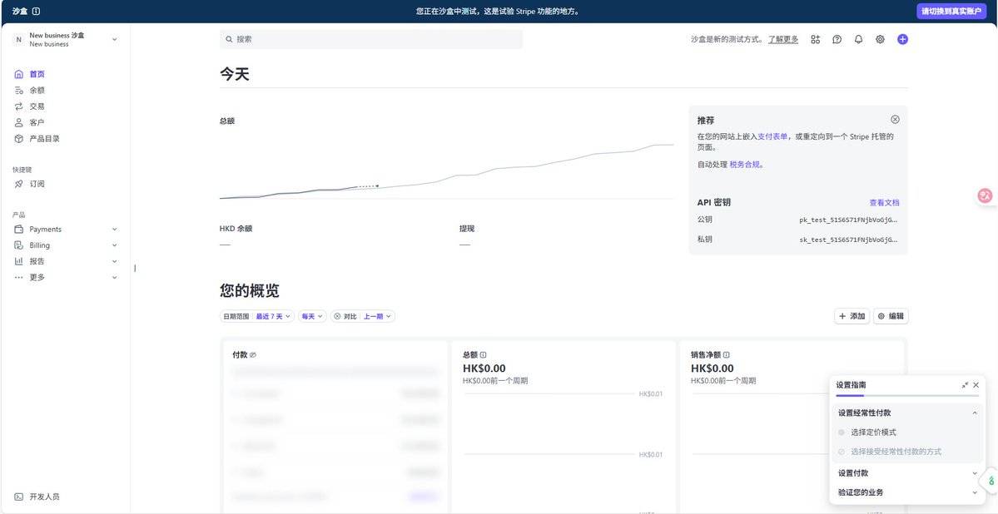Open the settings gear icon
Screen dimensions: 998x514
click(881, 39)
